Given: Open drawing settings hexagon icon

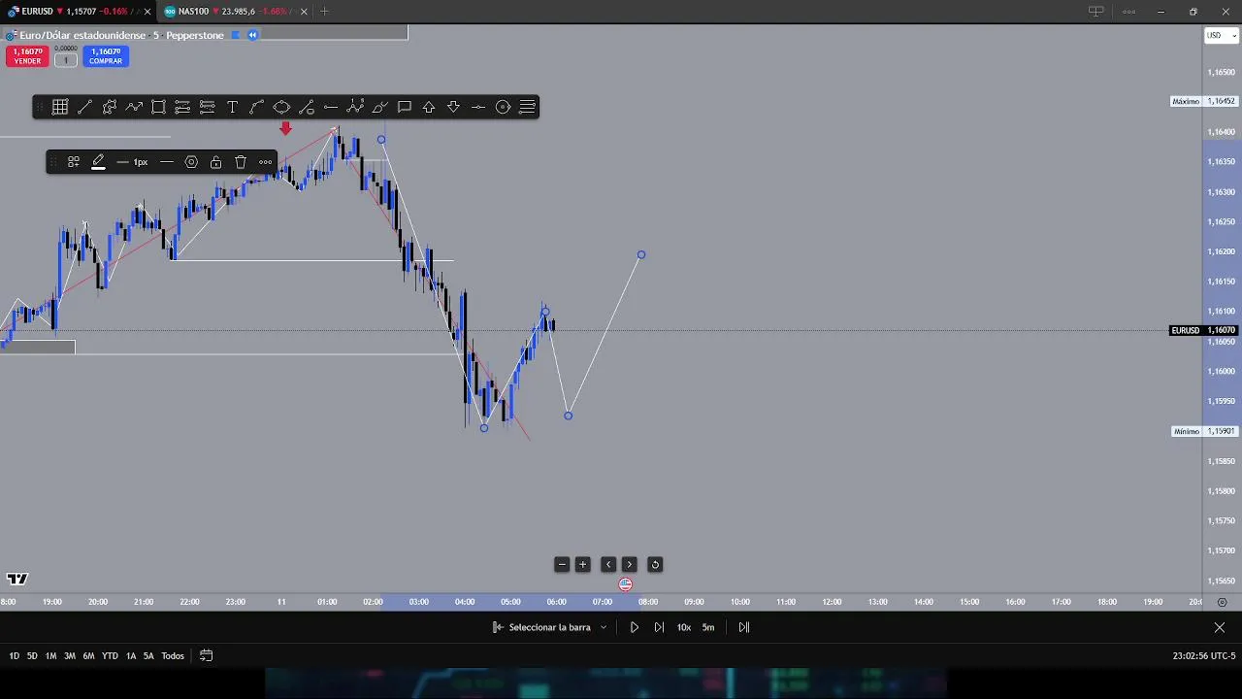Looking at the screenshot, I should click(x=191, y=162).
